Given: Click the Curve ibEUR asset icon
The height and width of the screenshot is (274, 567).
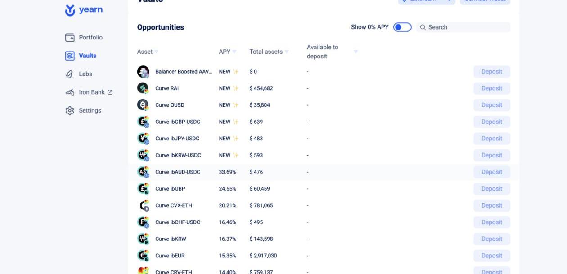Looking at the screenshot, I should tap(143, 256).
